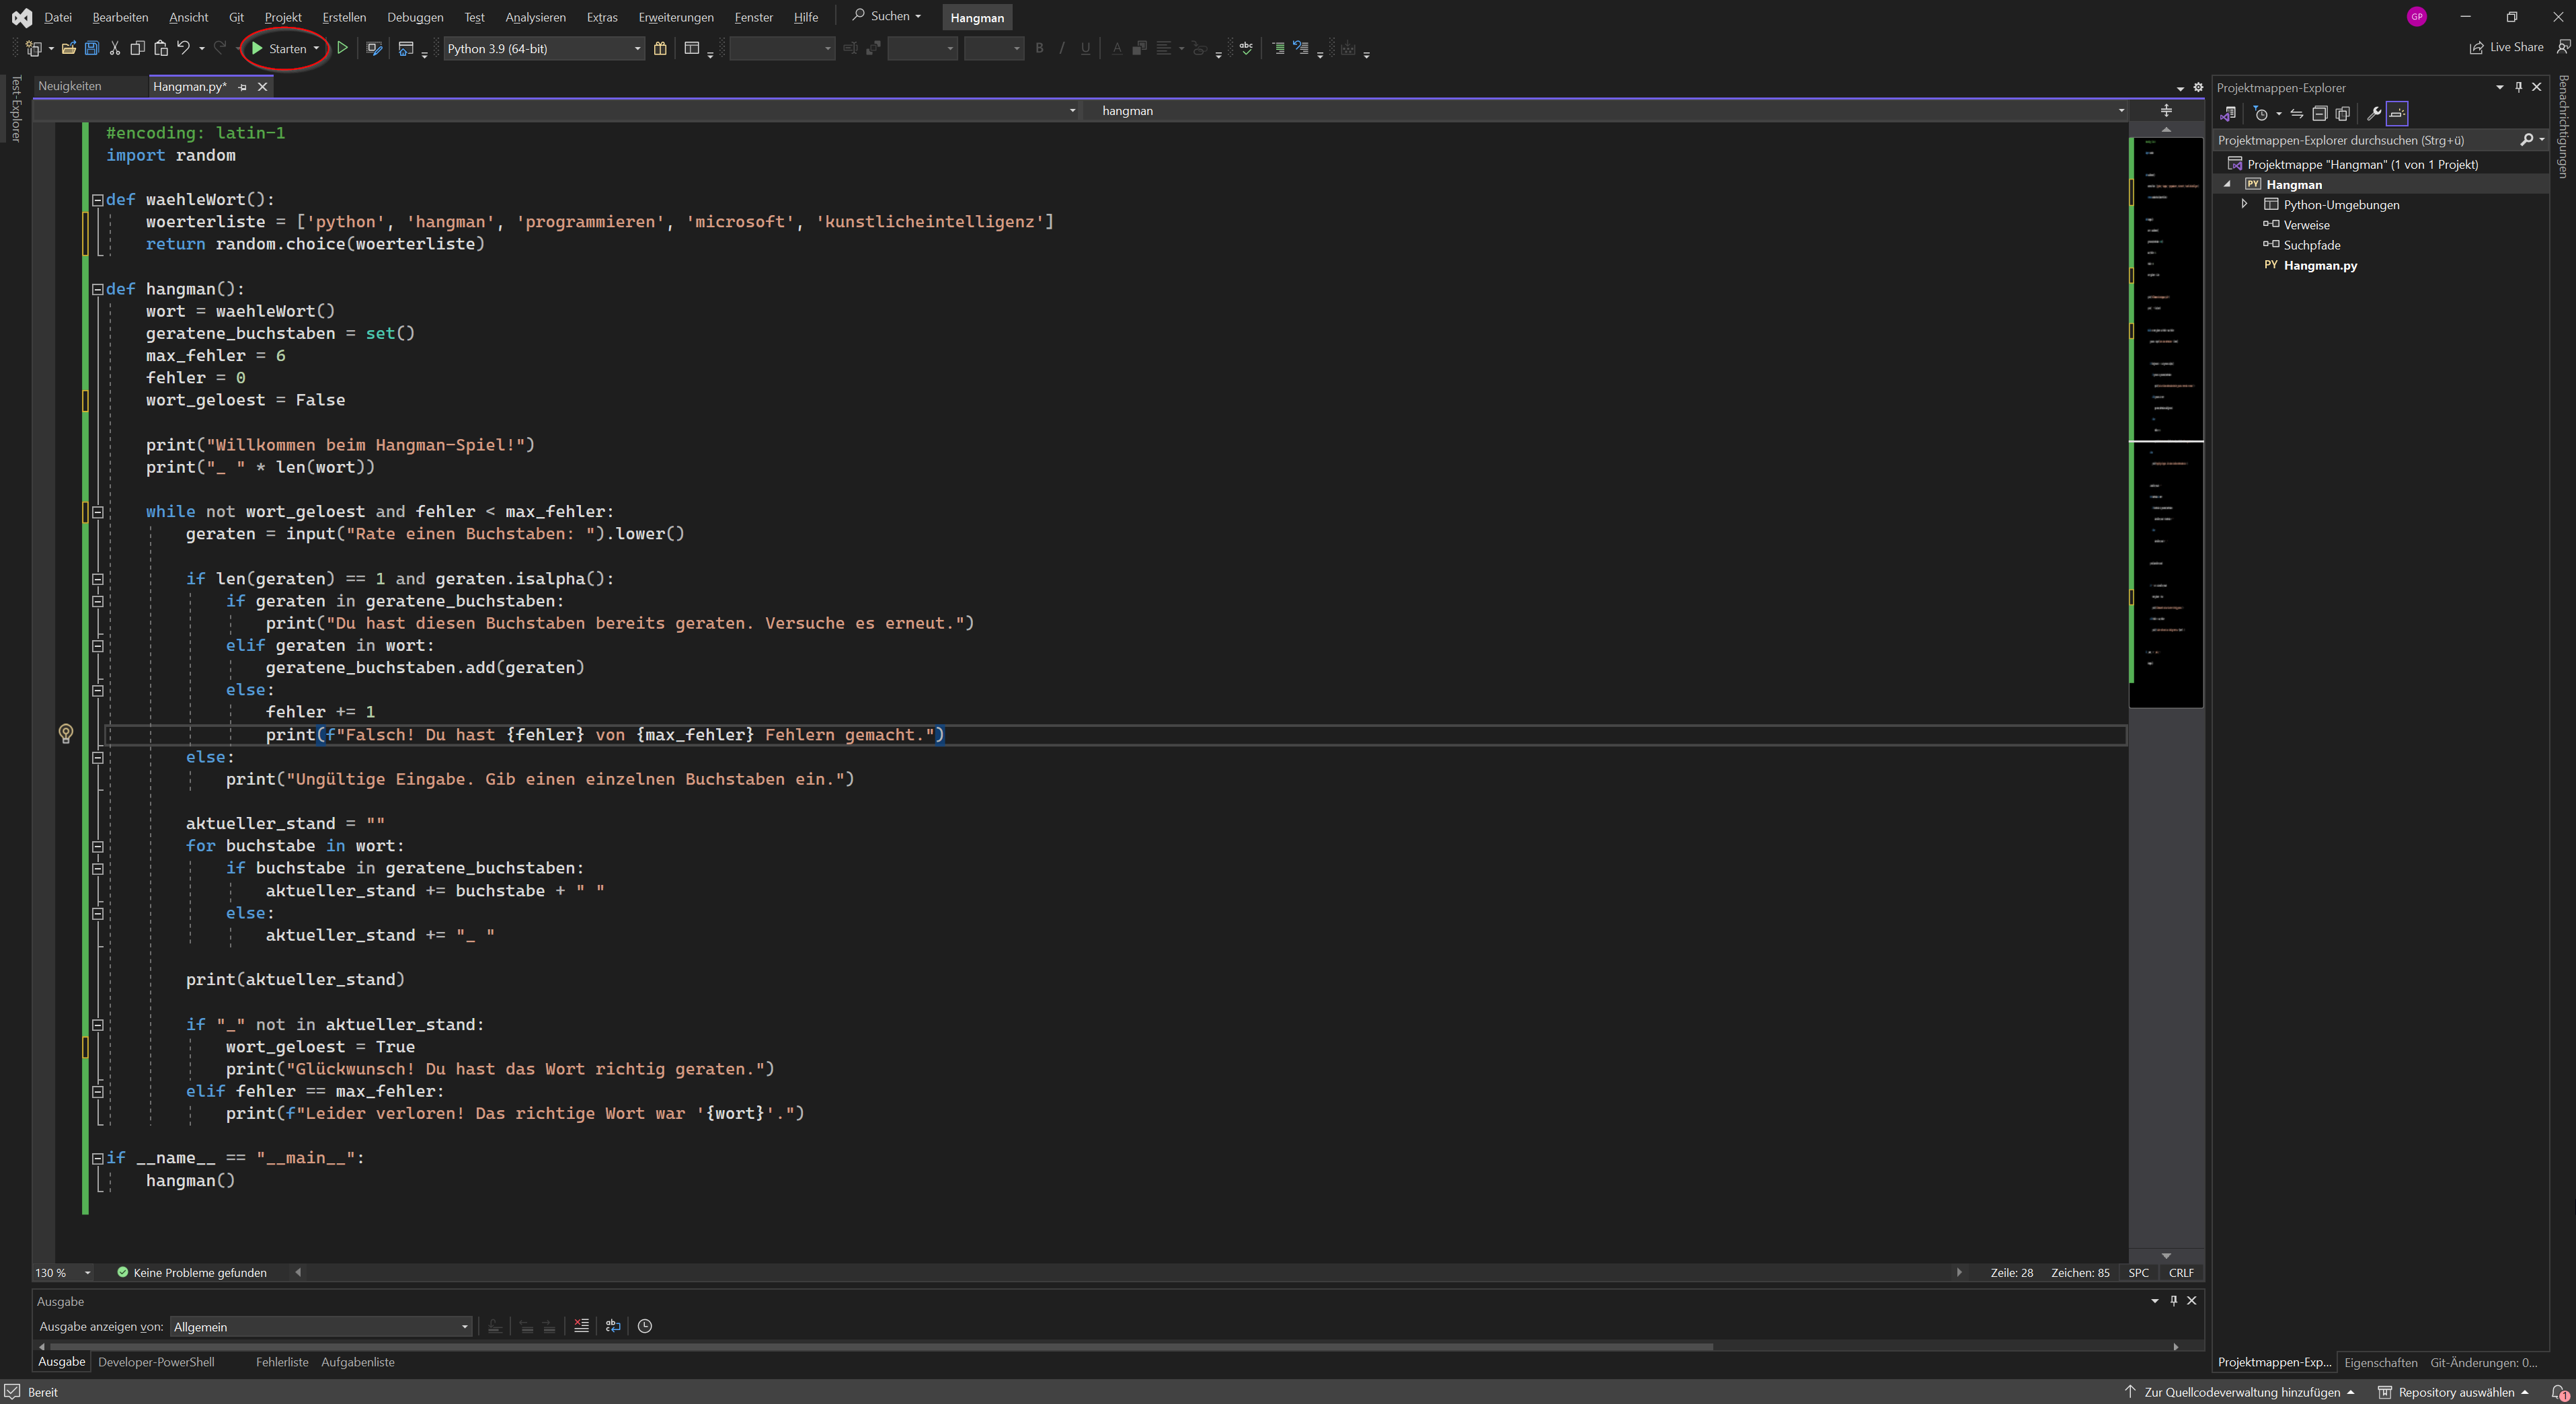Screen dimensions: 2576x1404
Task: Expand the Python-Umgebungen tree node
Action: pyautogui.click(x=2245, y=204)
